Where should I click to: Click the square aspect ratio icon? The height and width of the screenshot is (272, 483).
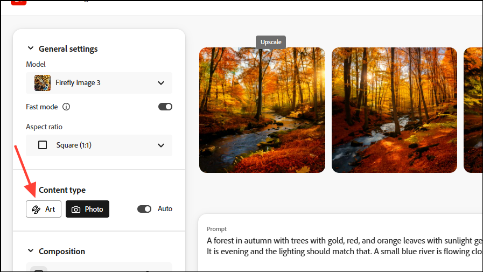coord(43,145)
